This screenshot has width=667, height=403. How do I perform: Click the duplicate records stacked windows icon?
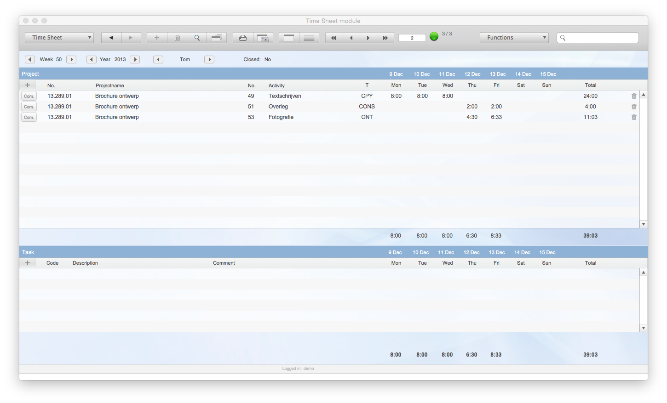[x=217, y=38]
